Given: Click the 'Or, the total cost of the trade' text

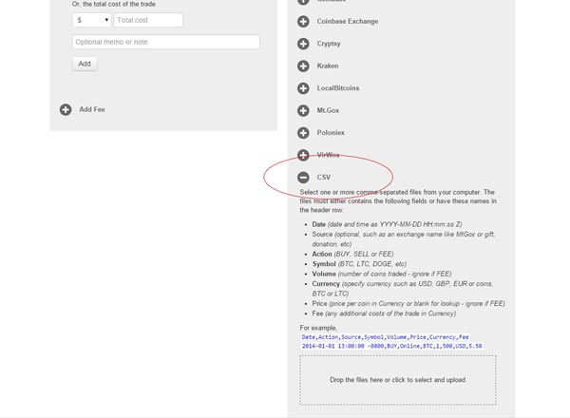Looking at the screenshot, I should click(114, 4).
